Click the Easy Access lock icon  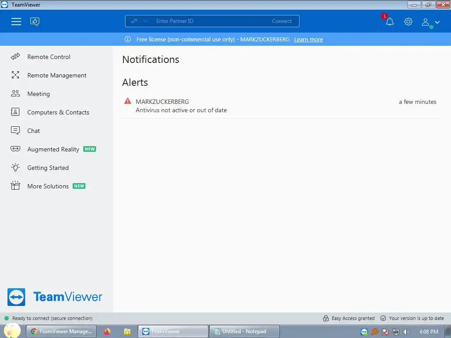click(325, 318)
